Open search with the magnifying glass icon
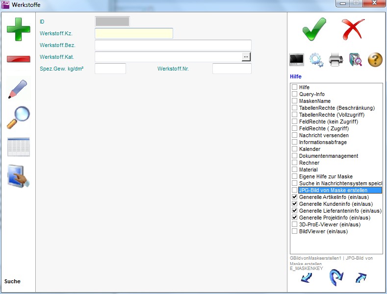387x294 pixels. click(x=18, y=118)
